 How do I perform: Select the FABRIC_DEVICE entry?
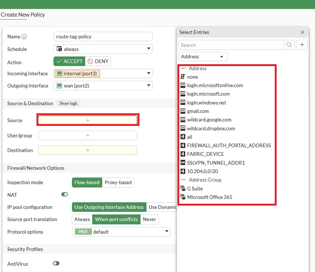[x=205, y=154]
